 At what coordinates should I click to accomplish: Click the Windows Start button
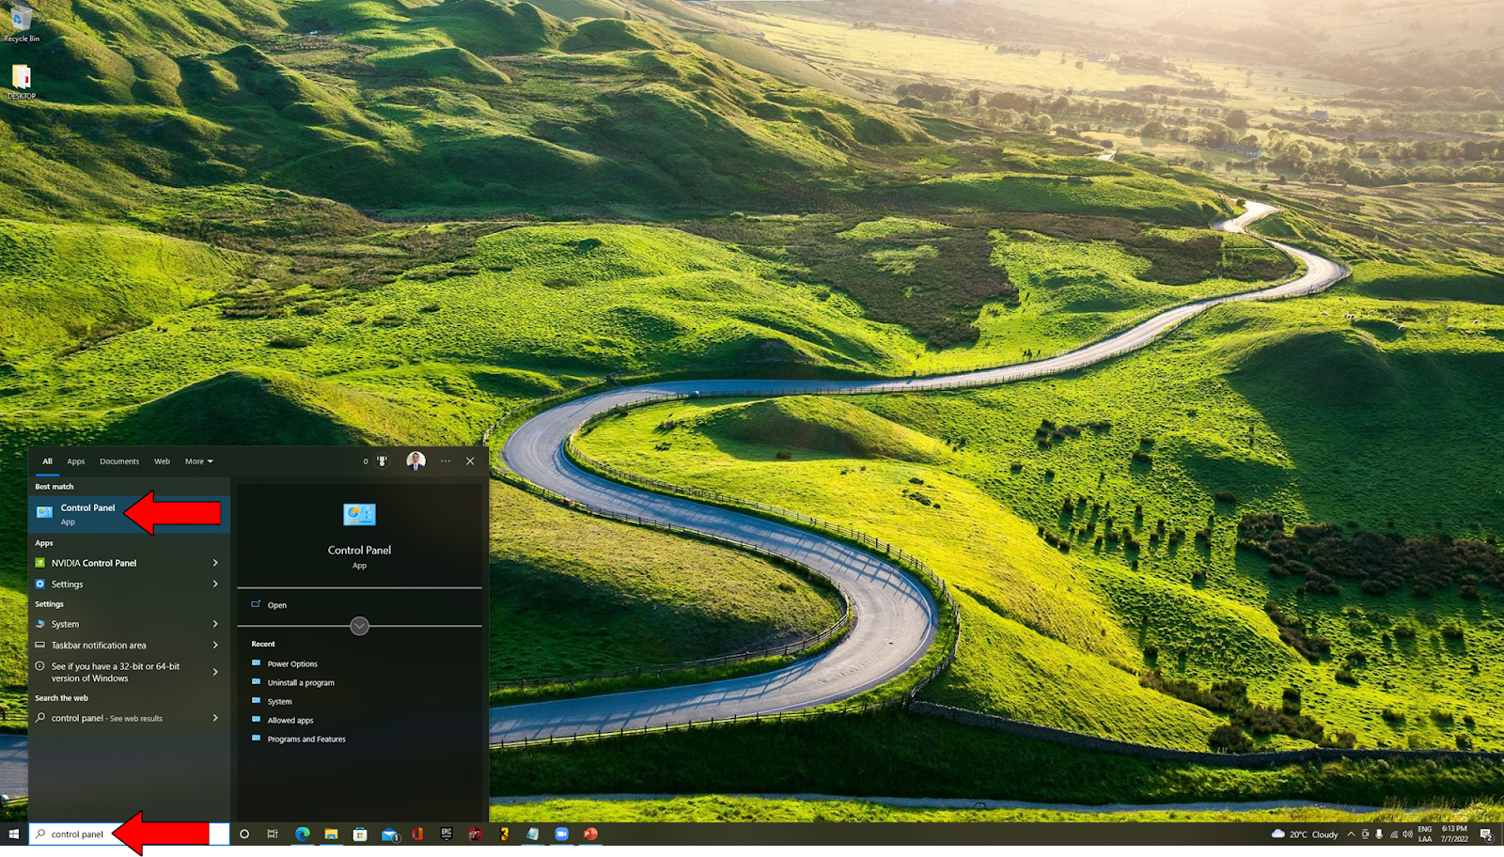(x=13, y=834)
